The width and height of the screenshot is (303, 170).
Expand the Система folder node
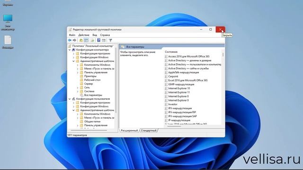[x=78, y=91]
